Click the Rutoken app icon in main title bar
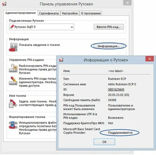 [4, 4]
